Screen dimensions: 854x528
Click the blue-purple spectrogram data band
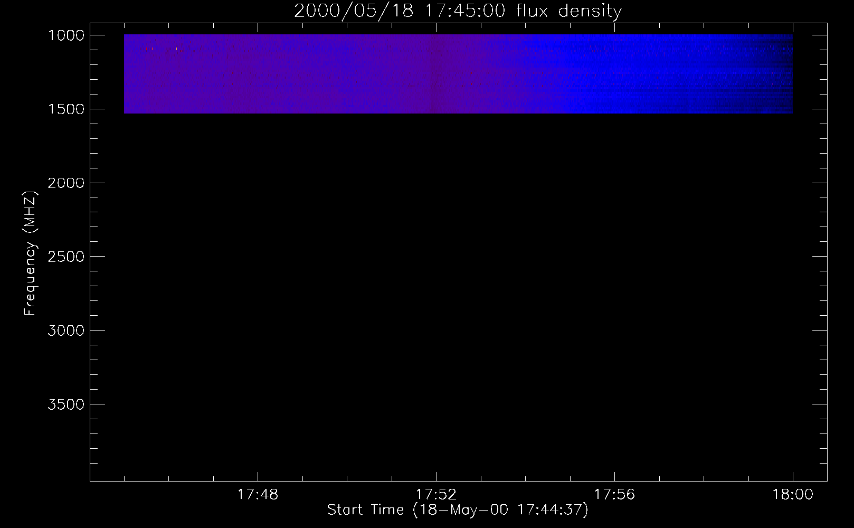tap(458, 74)
